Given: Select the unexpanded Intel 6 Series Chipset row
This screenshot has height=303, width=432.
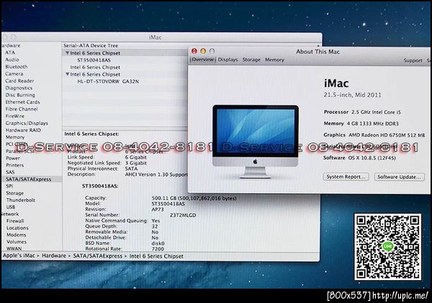Looking at the screenshot, I should point(95,67).
